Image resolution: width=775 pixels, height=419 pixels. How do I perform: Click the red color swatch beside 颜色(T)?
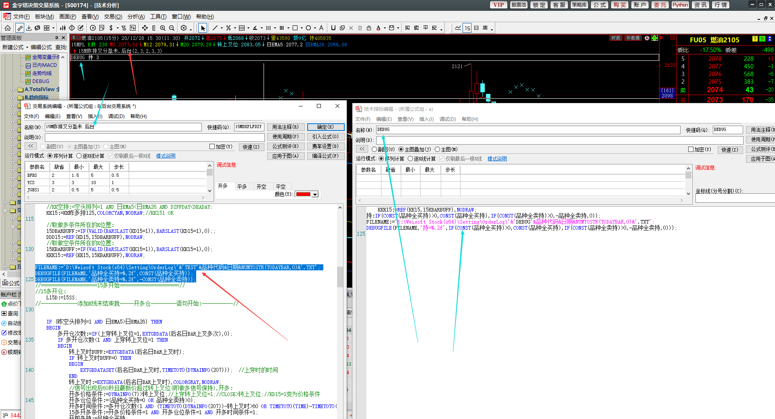[303, 194]
